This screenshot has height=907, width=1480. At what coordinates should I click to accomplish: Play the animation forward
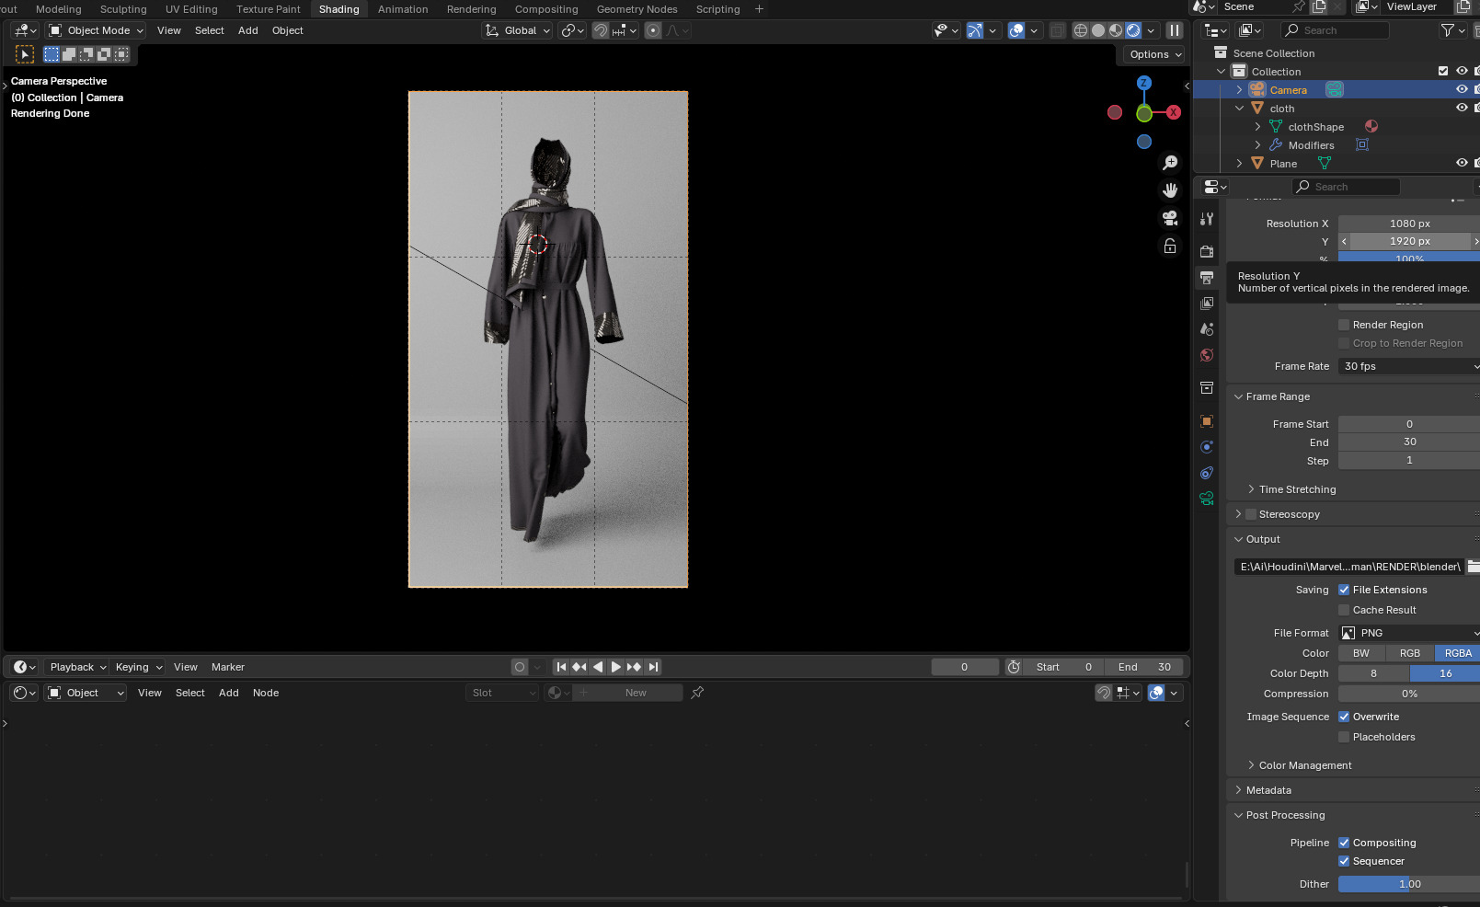tap(616, 667)
